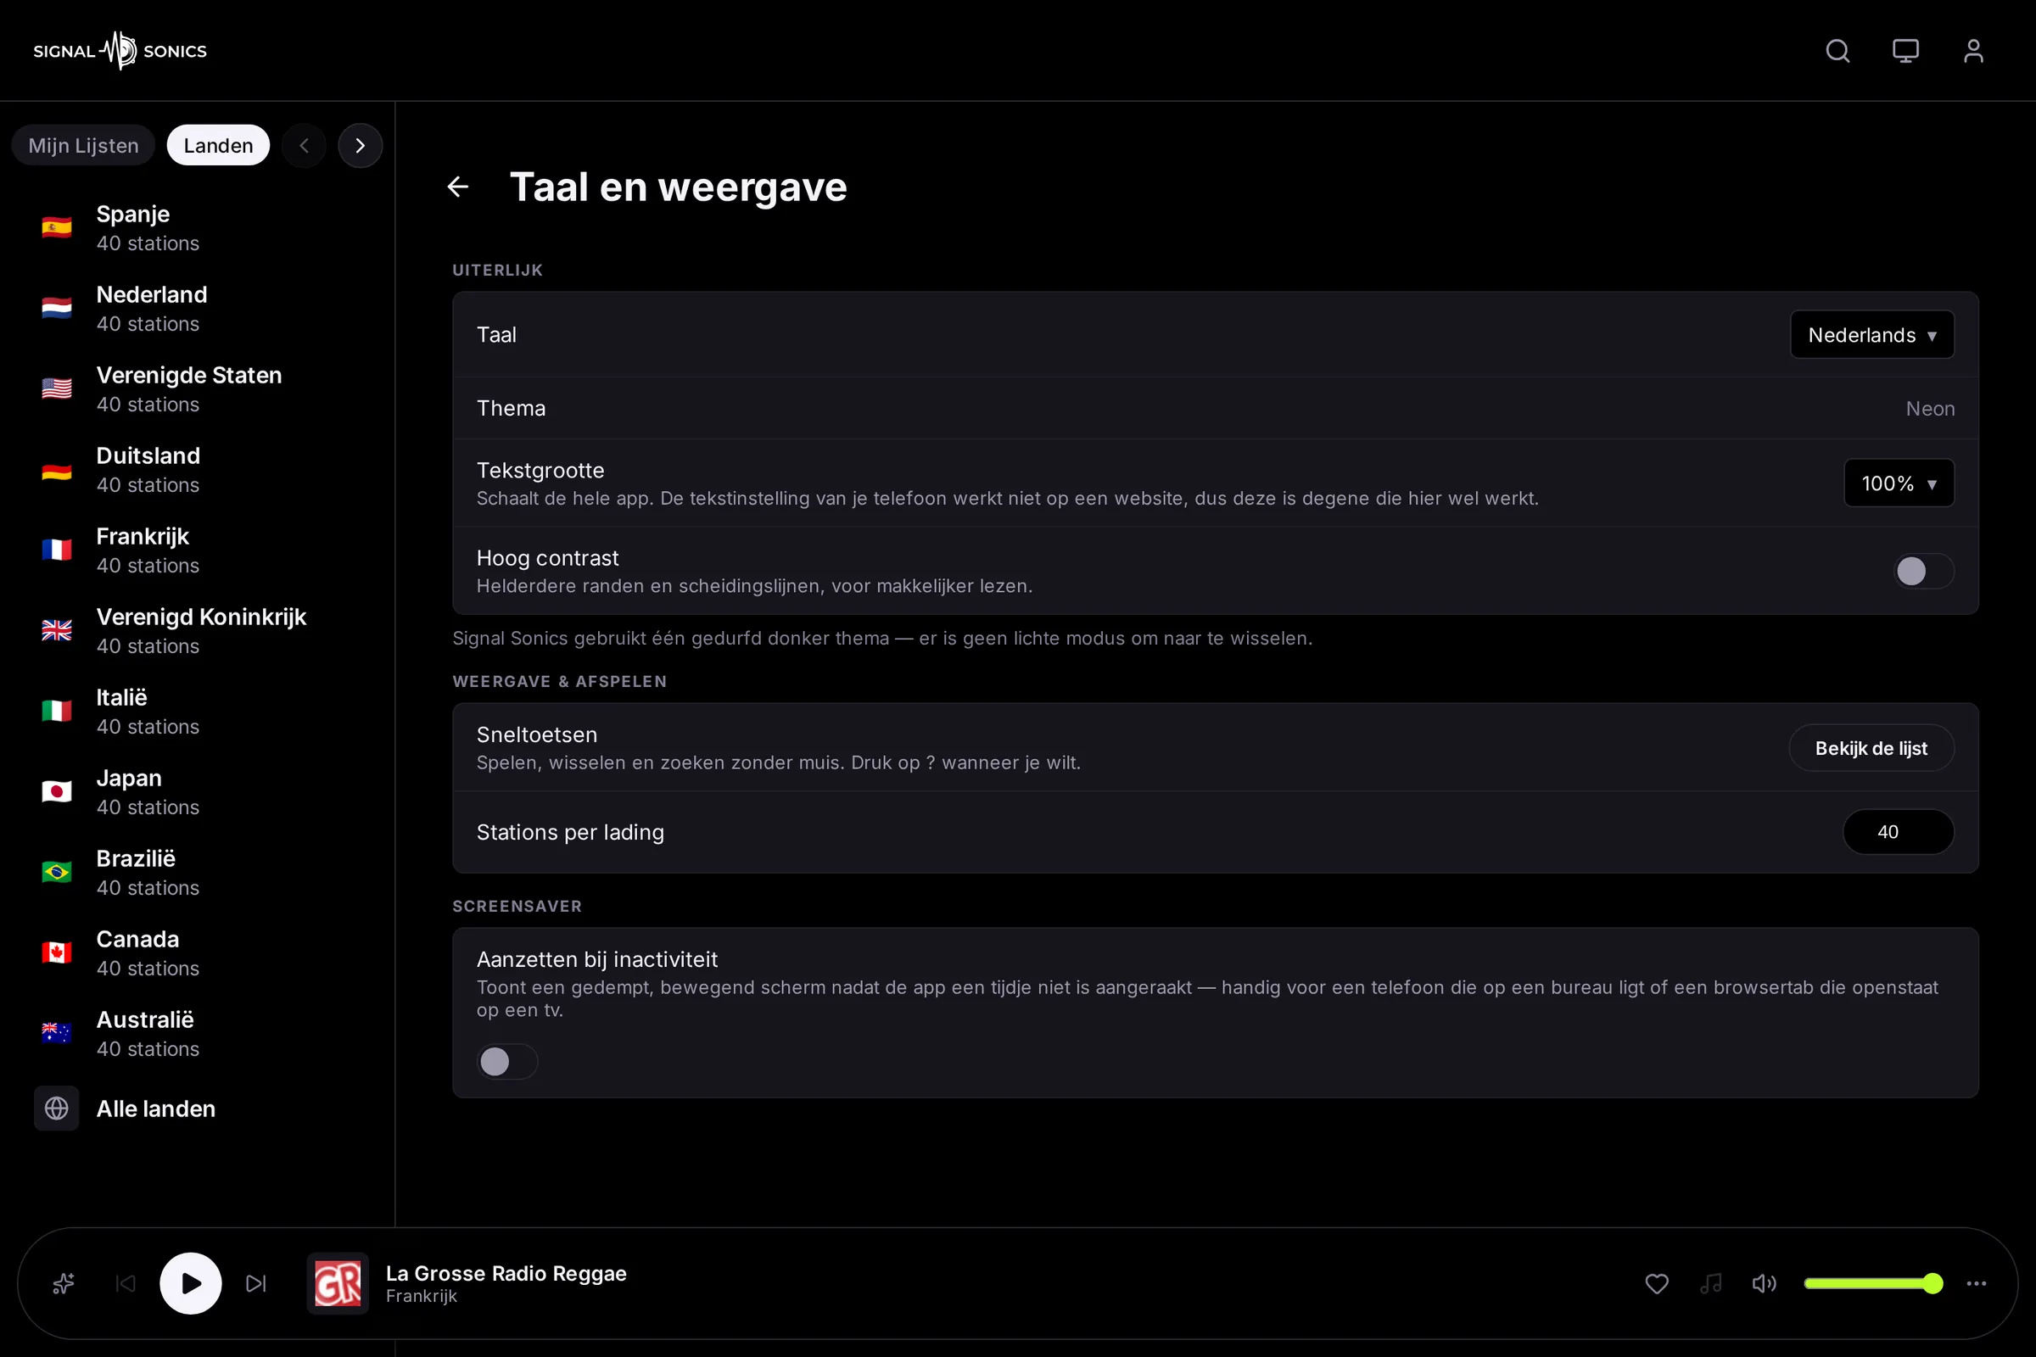Click the globe icon for Alle landen
The height and width of the screenshot is (1357, 2036).
[56, 1108]
